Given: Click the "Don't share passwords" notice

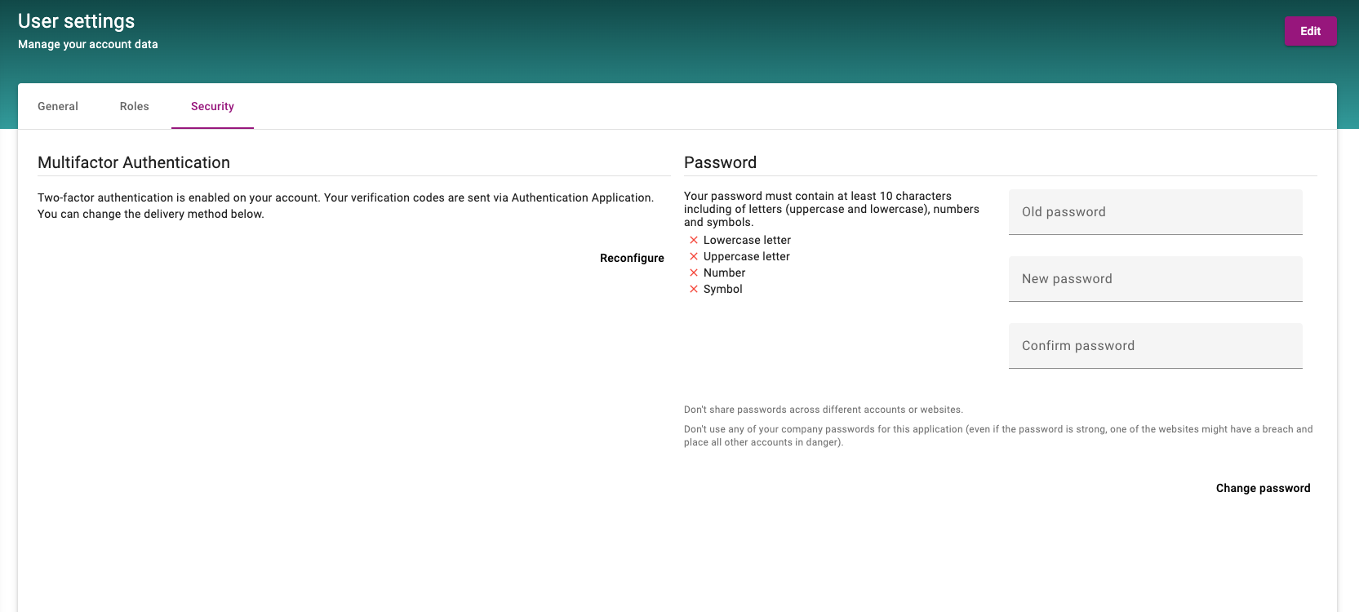Looking at the screenshot, I should pos(823,410).
